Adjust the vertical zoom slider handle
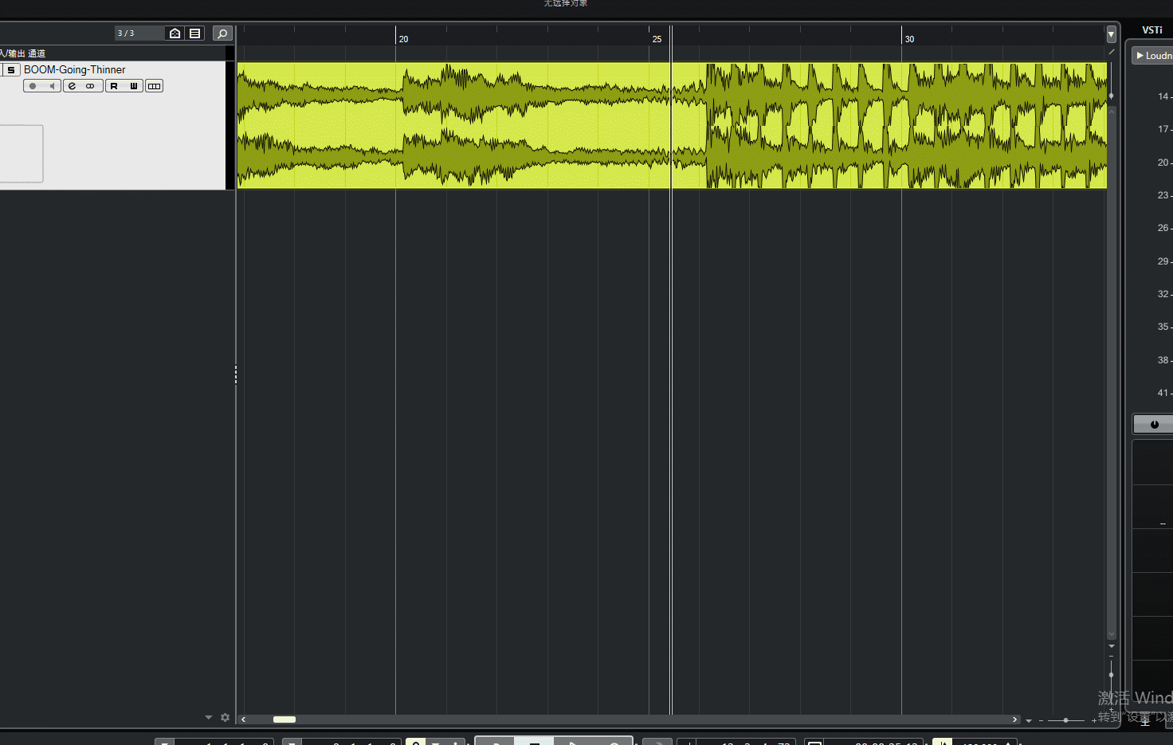The image size is (1173, 745). click(1111, 675)
